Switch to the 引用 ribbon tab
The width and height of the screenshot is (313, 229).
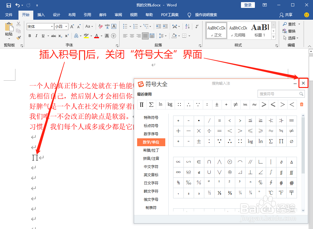87,15
